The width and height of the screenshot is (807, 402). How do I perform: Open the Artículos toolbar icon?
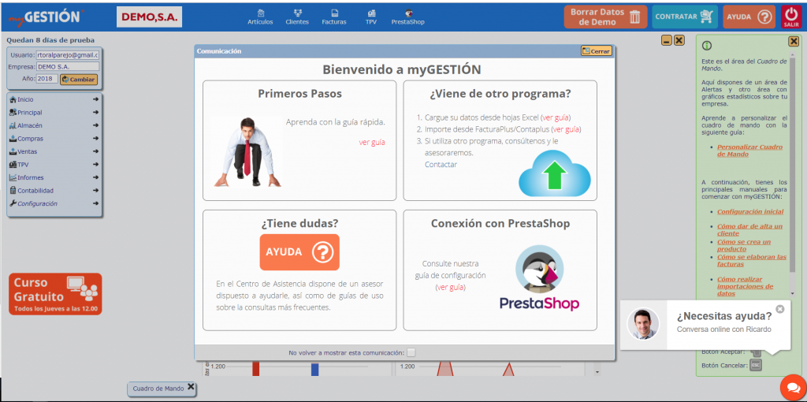(x=260, y=17)
